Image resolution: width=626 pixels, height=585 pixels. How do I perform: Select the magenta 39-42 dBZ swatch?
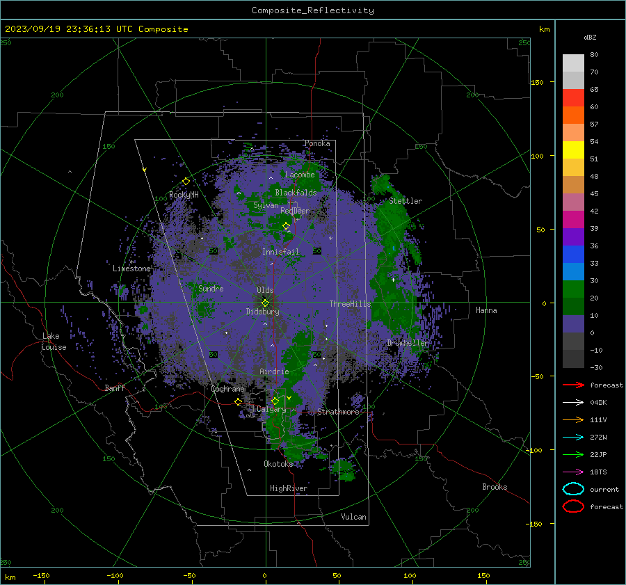tap(573, 220)
